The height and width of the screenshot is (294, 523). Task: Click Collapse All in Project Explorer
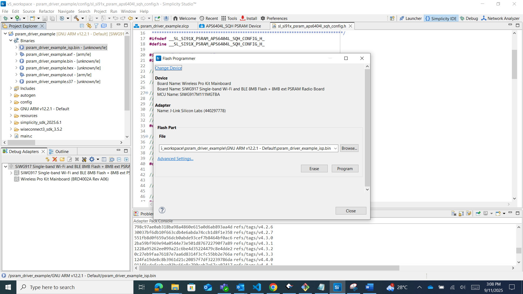click(x=82, y=26)
